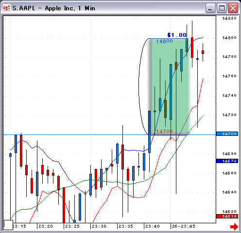
Task: Click the 23:40 time axis label
Action: 153,226
